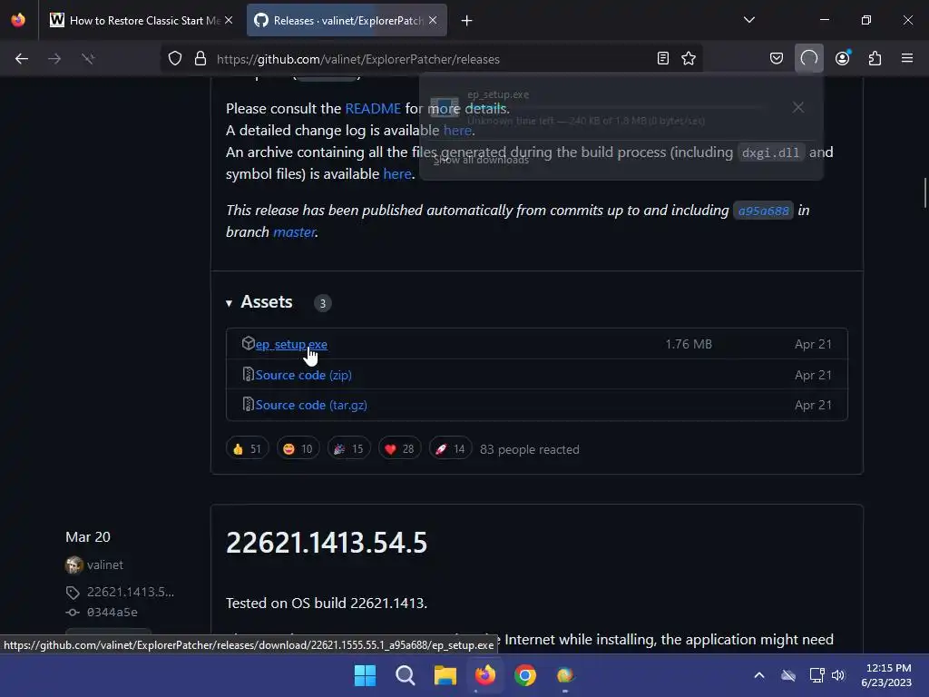
Task: Open tag 22621.1413.5... link
Action: 131,592
